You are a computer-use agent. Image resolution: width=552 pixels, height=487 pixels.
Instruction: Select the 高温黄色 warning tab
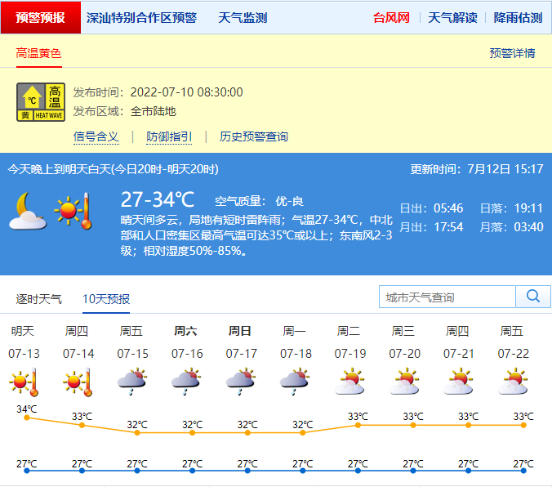pyautogui.click(x=38, y=54)
